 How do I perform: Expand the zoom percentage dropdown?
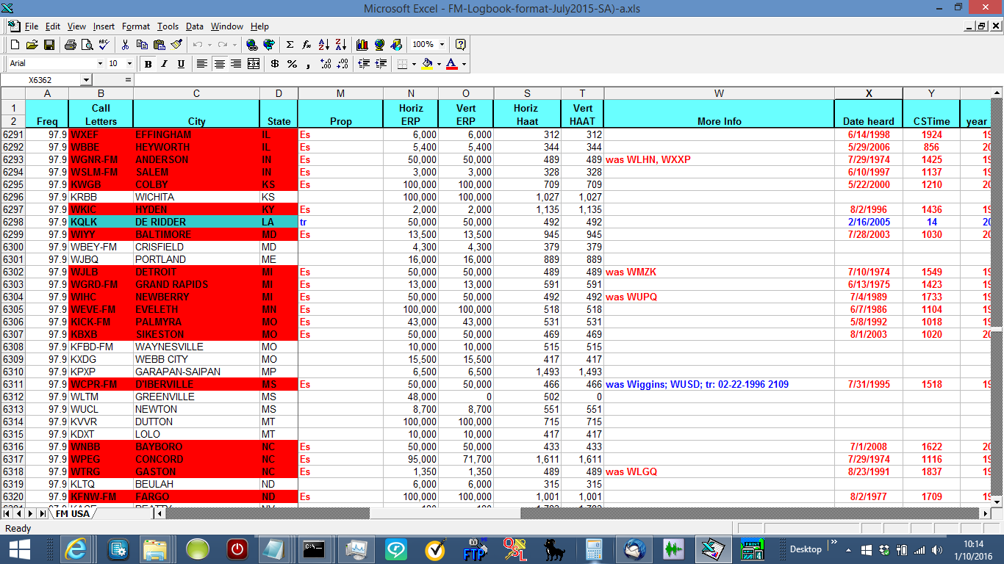point(441,45)
